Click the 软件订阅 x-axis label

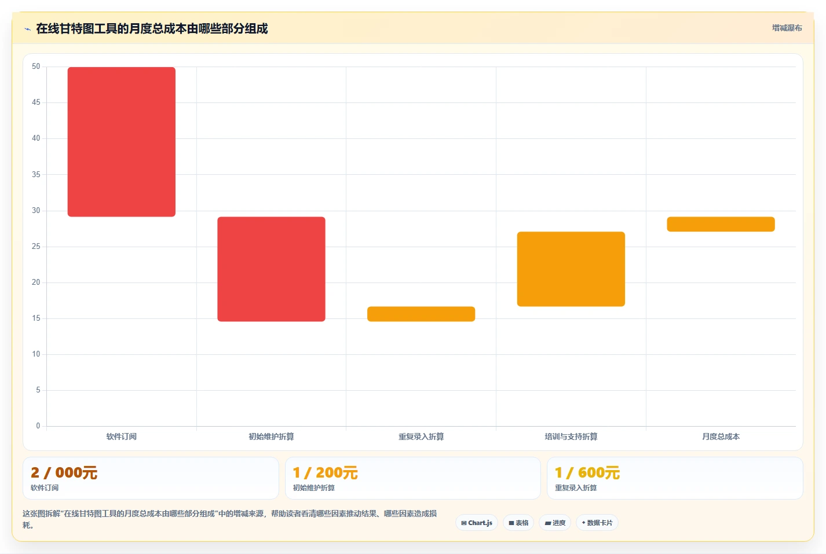coord(122,436)
